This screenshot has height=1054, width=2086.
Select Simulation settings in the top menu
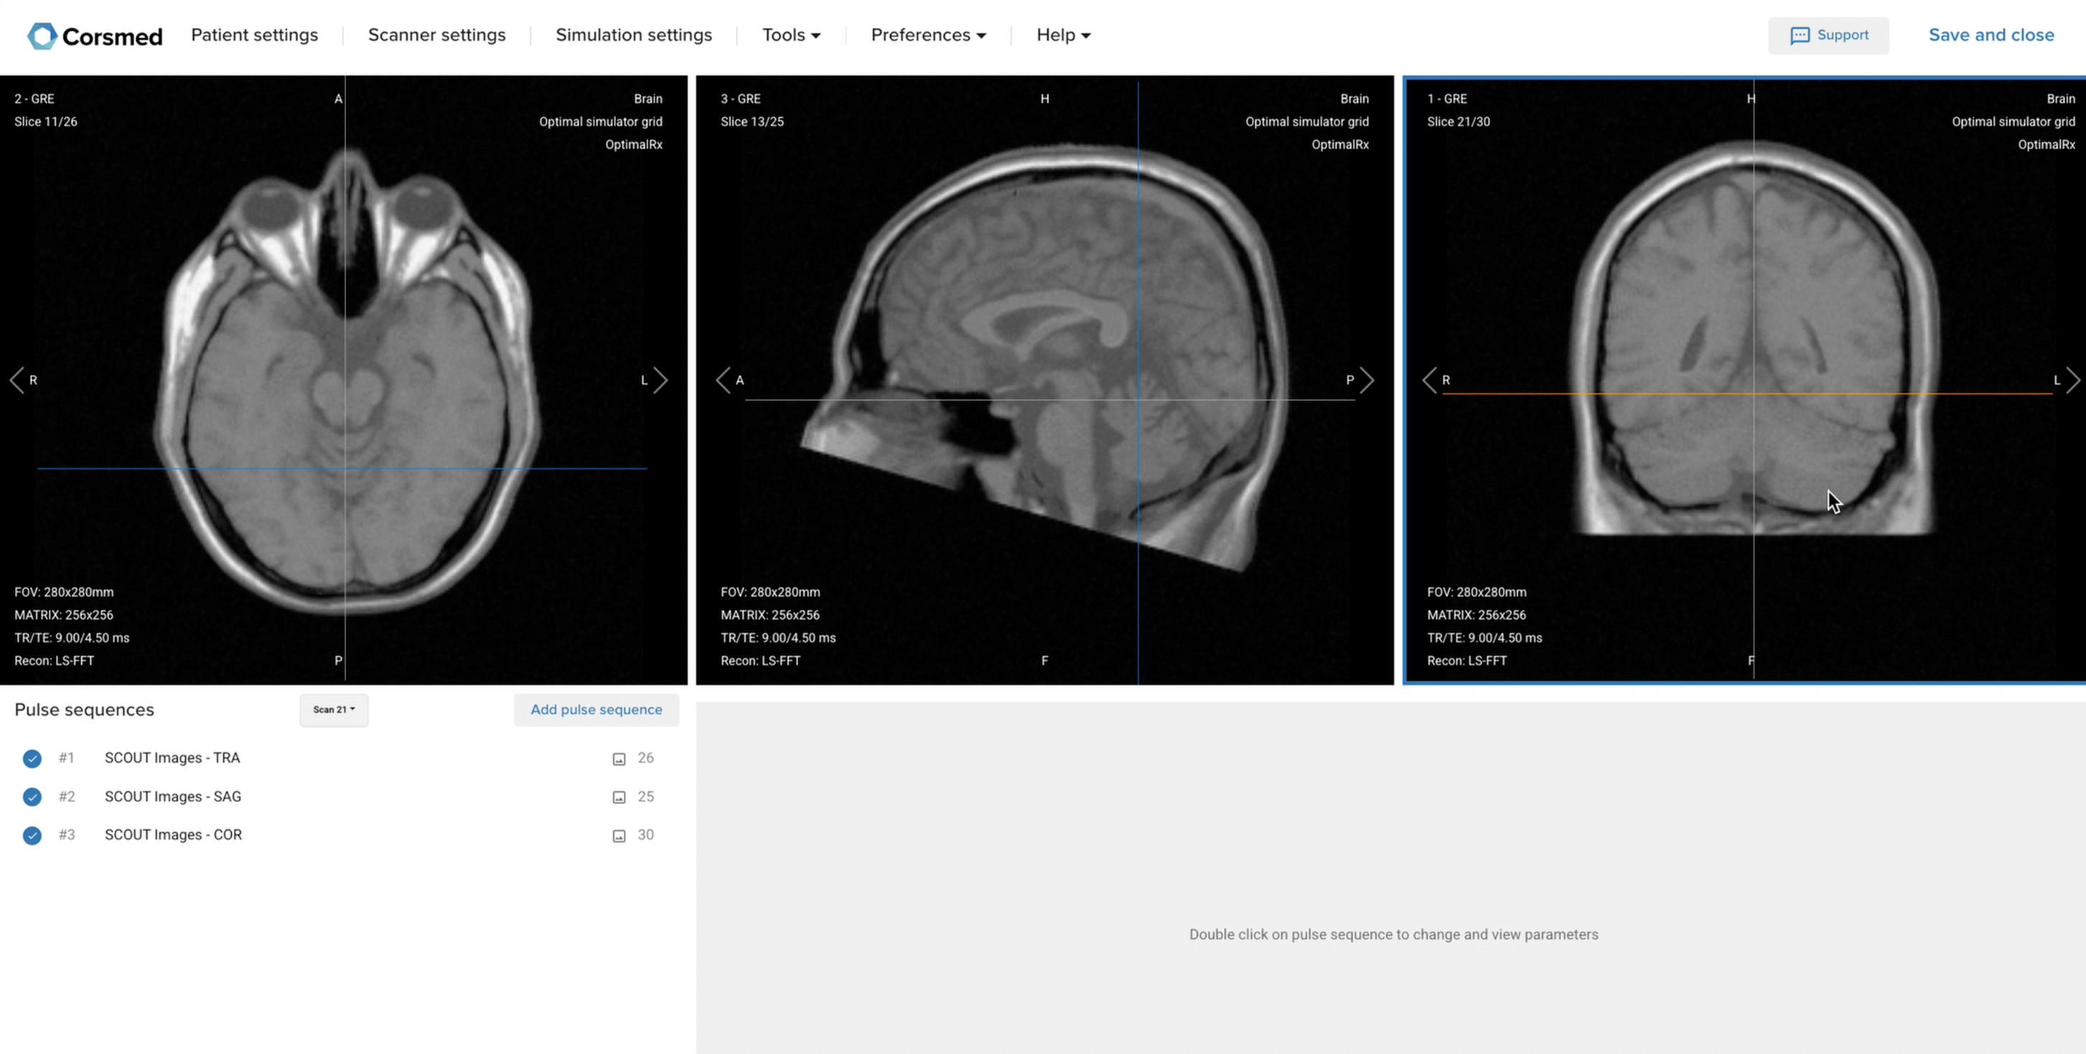pyautogui.click(x=634, y=35)
